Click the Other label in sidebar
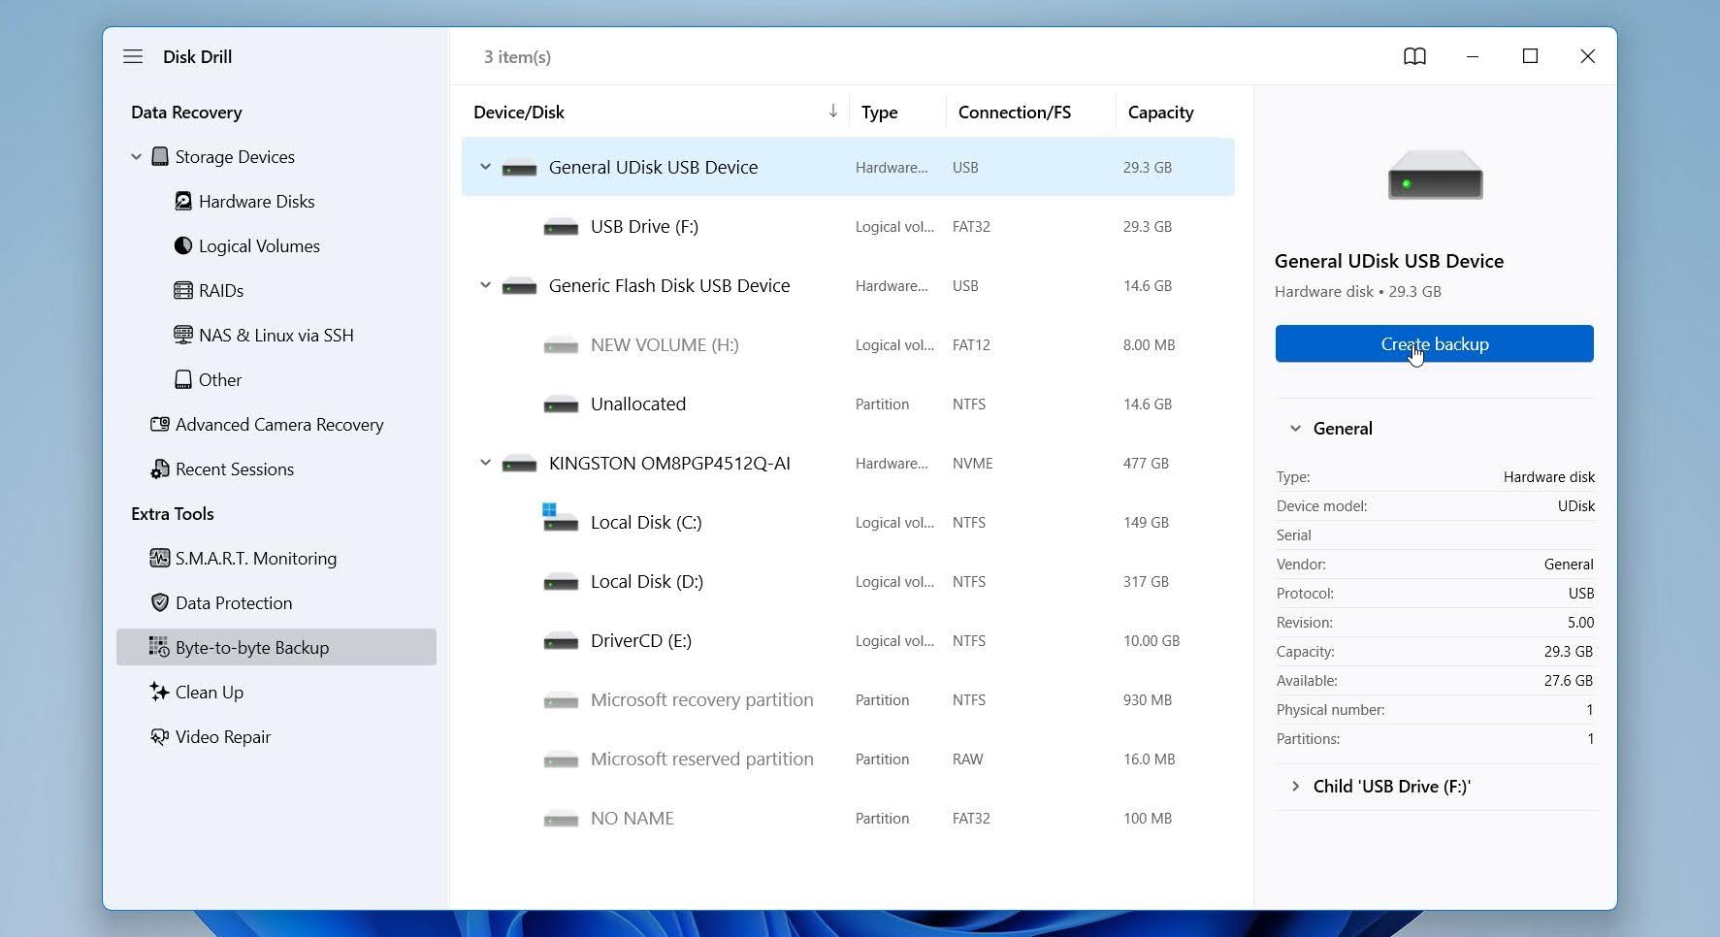This screenshot has height=937, width=1720. point(220,379)
